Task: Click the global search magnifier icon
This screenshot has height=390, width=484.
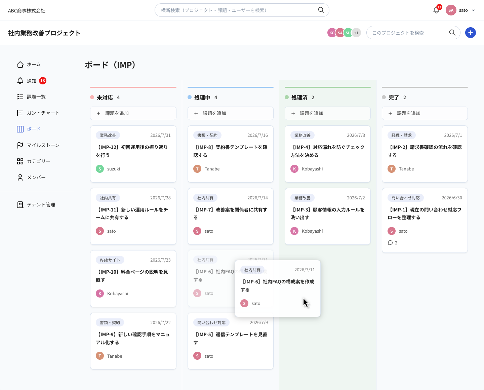Action: pos(321,10)
